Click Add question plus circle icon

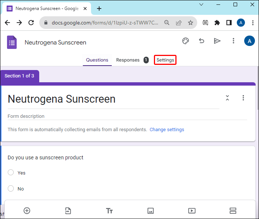[27, 210]
